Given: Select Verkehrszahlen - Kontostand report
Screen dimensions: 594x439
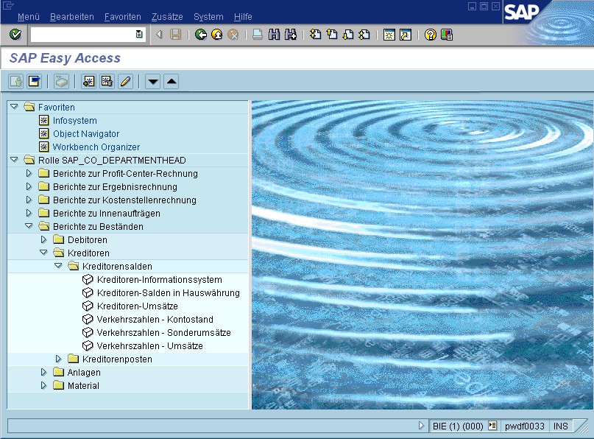Looking at the screenshot, I should pyautogui.click(x=155, y=320).
